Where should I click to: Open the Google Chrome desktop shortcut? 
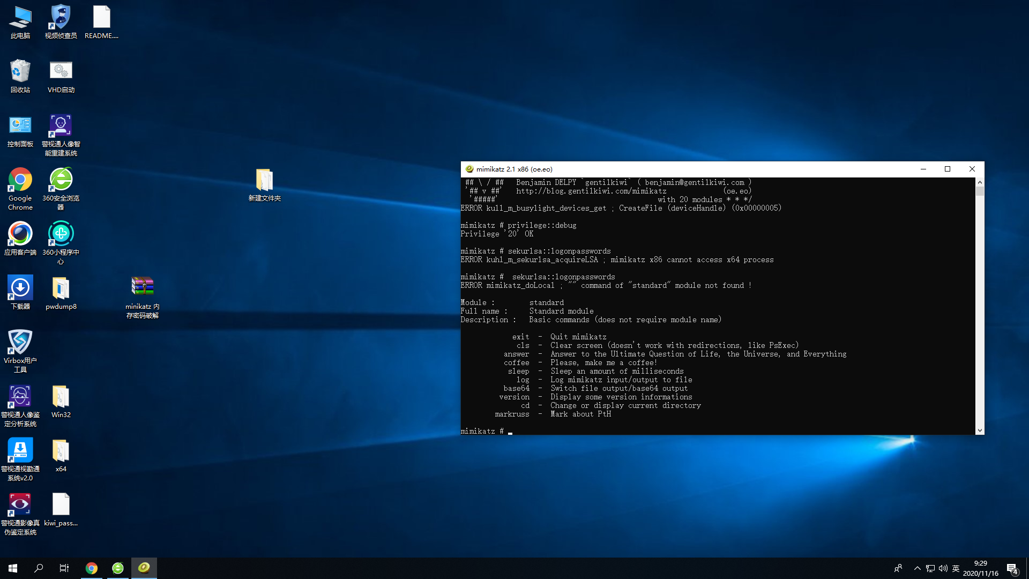[x=20, y=180]
